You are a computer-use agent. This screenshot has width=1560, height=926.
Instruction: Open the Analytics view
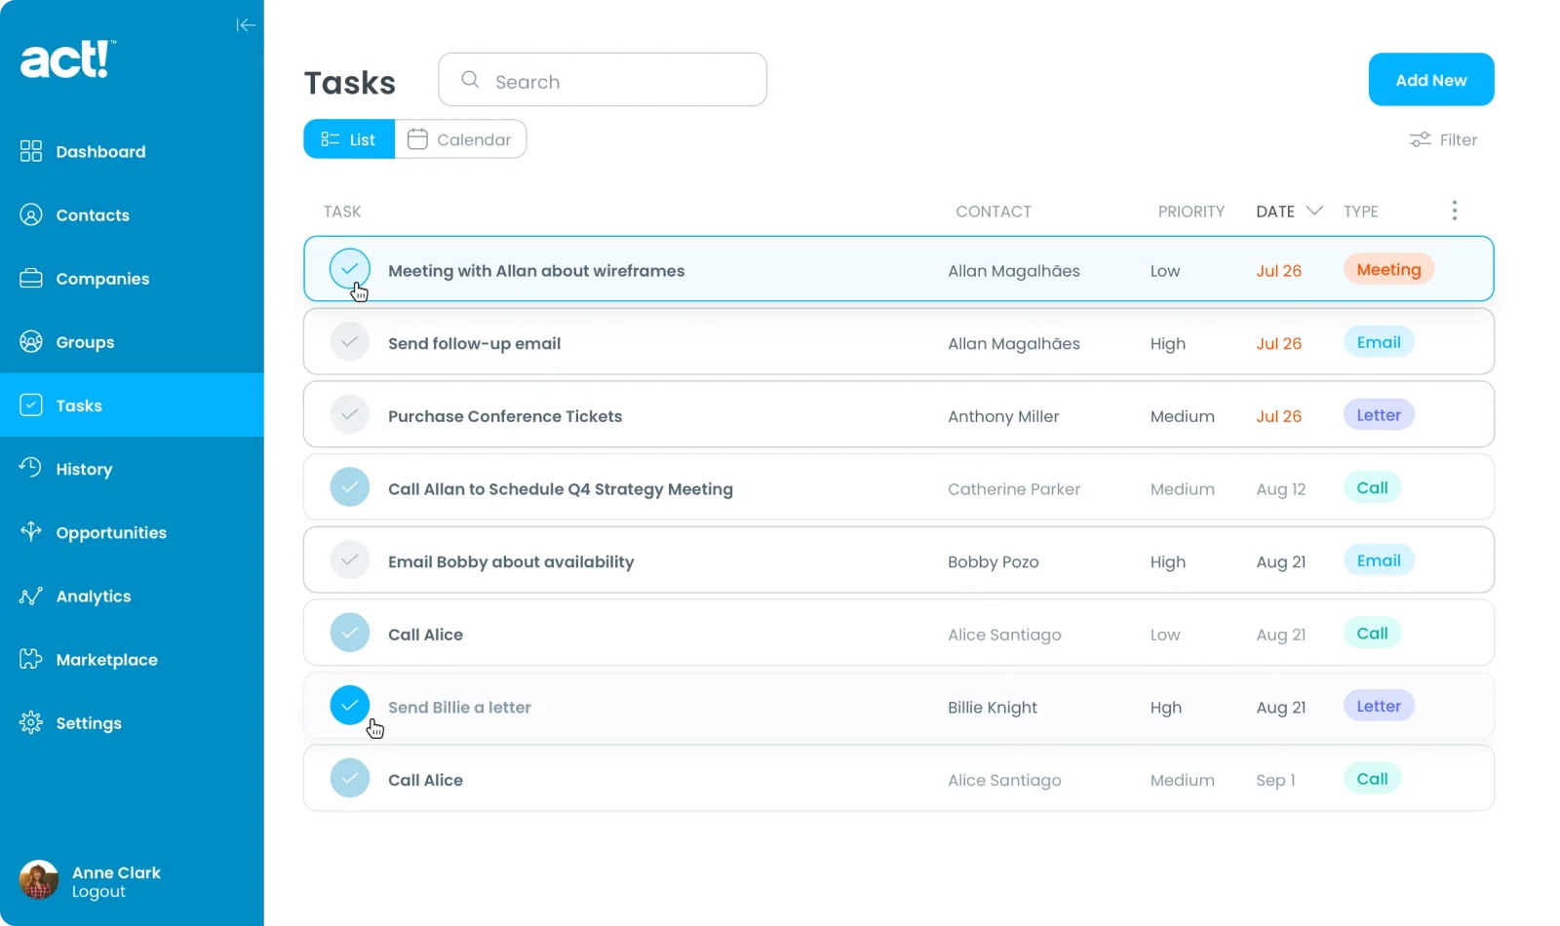(x=94, y=596)
